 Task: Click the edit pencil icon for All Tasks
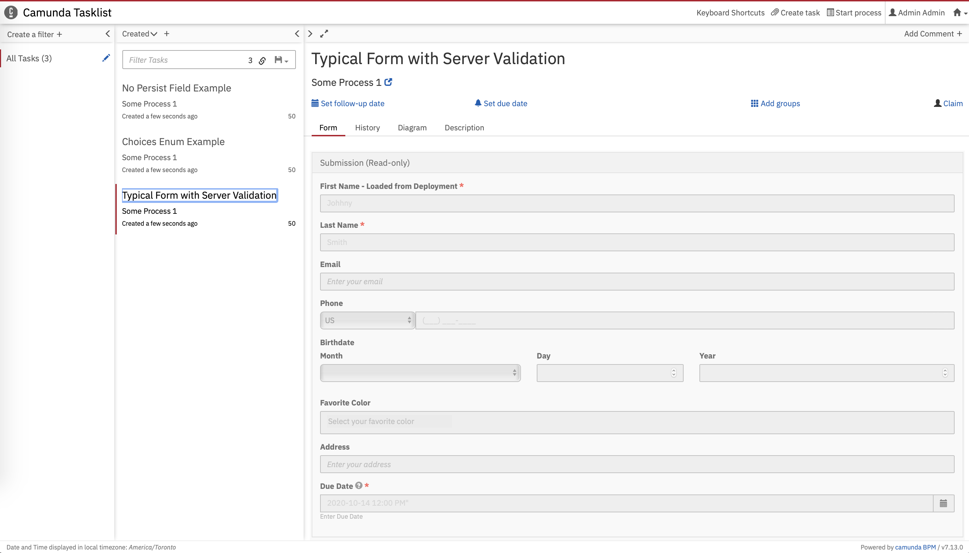click(x=106, y=58)
